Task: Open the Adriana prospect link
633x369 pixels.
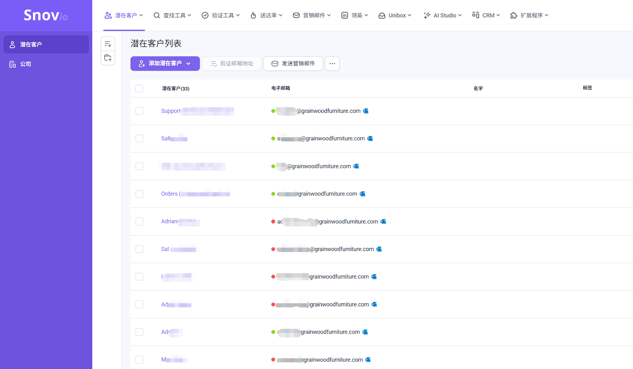Action: (171, 221)
